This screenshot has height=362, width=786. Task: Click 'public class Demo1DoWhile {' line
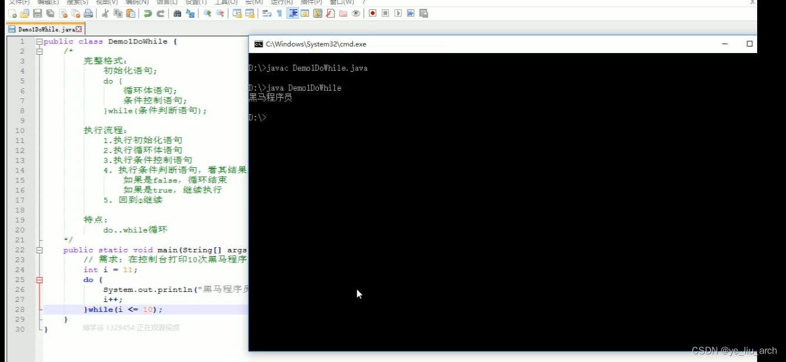pyautogui.click(x=110, y=42)
